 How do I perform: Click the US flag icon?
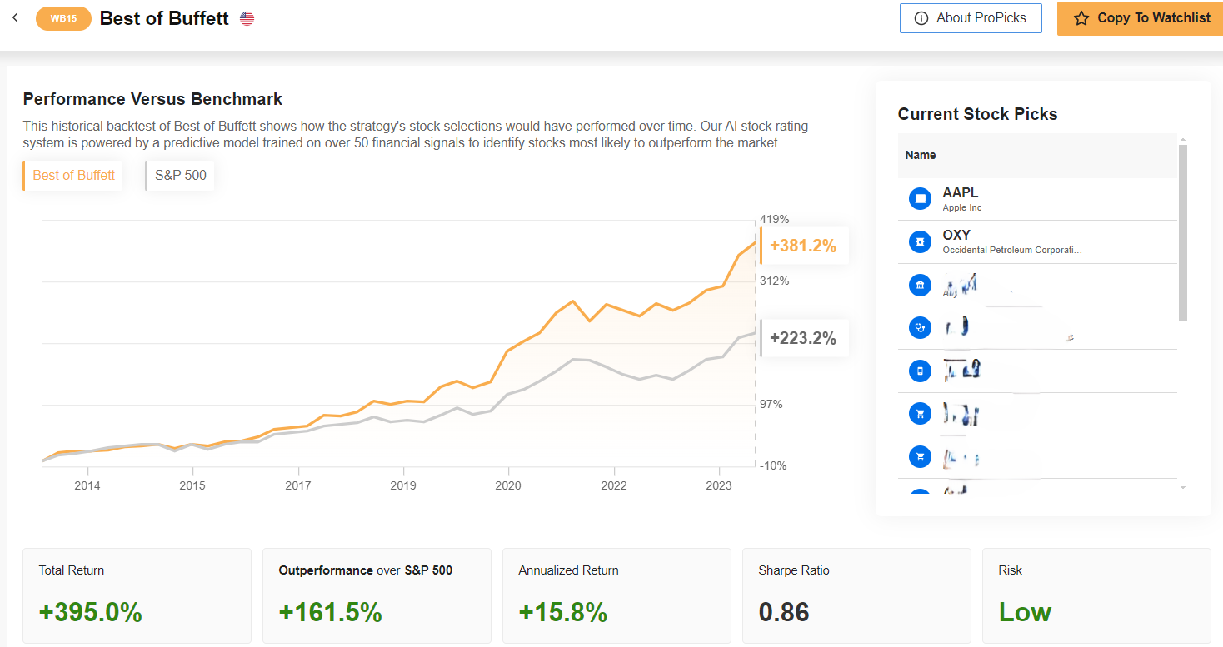(x=247, y=18)
